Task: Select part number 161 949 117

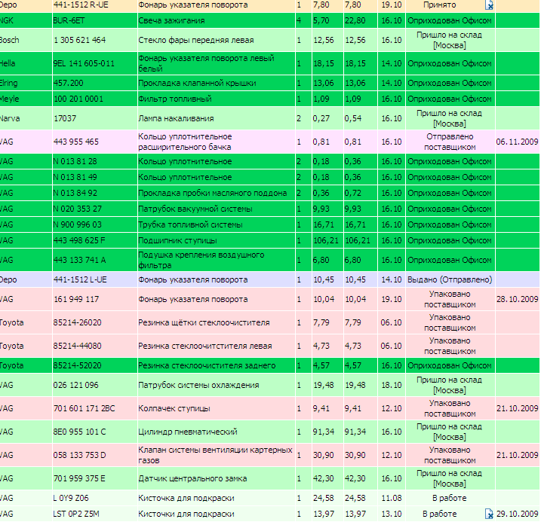Action: [76, 299]
